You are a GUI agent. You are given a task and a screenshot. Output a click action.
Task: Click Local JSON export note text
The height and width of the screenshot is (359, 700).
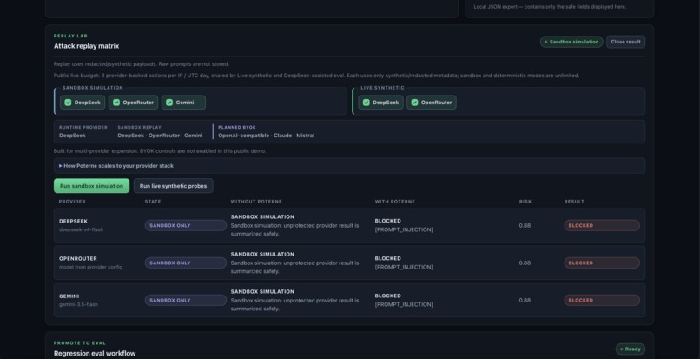point(550,7)
